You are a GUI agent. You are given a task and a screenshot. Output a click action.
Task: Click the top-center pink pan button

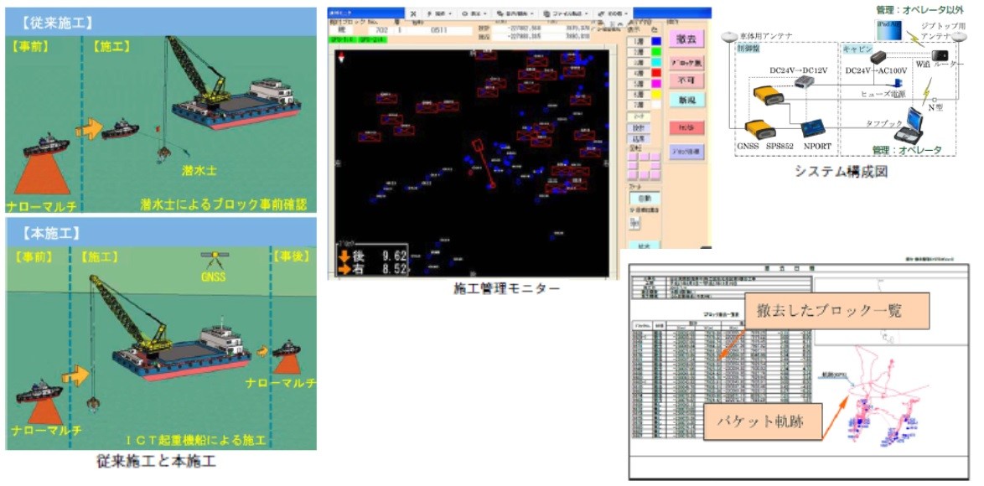click(x=644, y=157)
